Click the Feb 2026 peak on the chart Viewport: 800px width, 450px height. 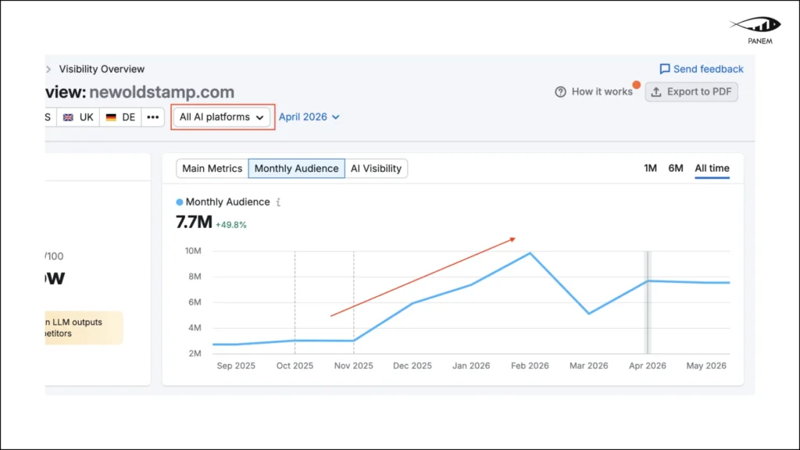click(530, 253)
